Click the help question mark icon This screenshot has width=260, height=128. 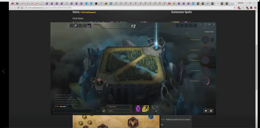point(205,24)
